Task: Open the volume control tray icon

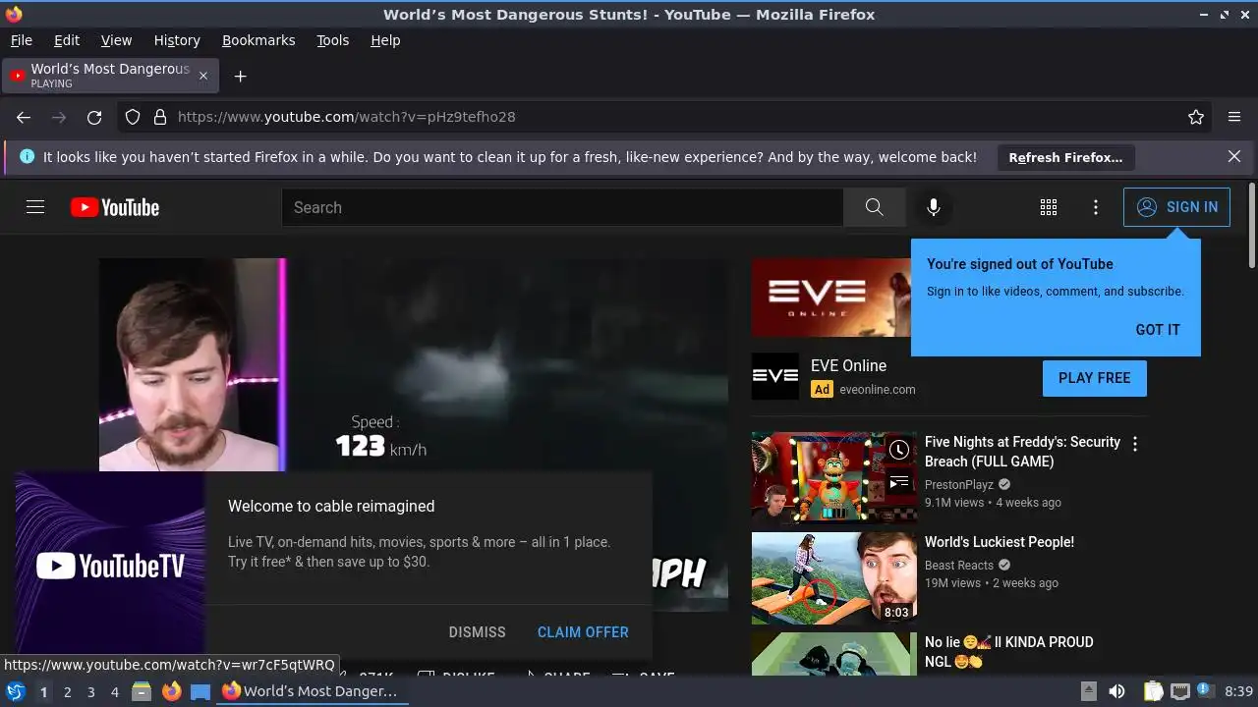Action: [1116, 691]
